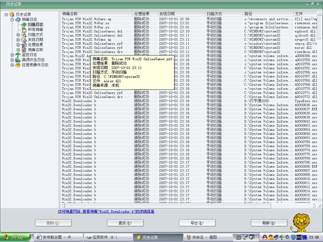
Task: Click the horizontal scroll left arrow
Action: [x=63, y=206]
